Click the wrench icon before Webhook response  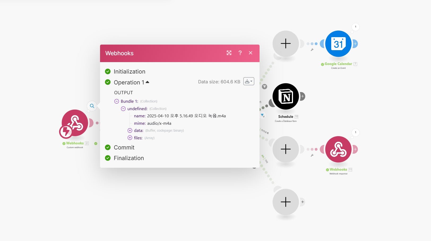click(312, 155)
